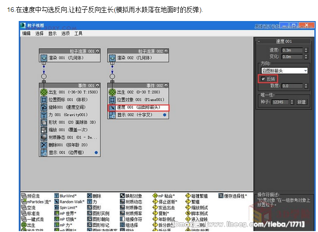Click the 粒子流源 001 output connector circle
Screen dimensions: 318x232
pos(44,76)
